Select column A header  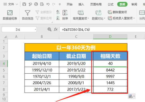(16, 37)
